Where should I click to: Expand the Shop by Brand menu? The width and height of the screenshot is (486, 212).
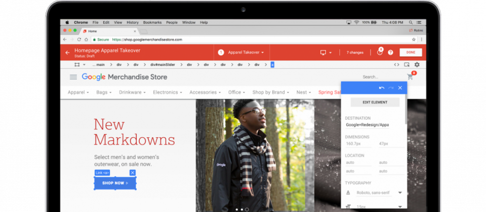click(x=271, y=92)
